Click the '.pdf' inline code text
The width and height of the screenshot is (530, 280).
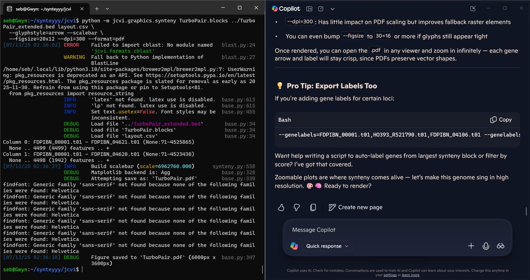coord(376,50)
